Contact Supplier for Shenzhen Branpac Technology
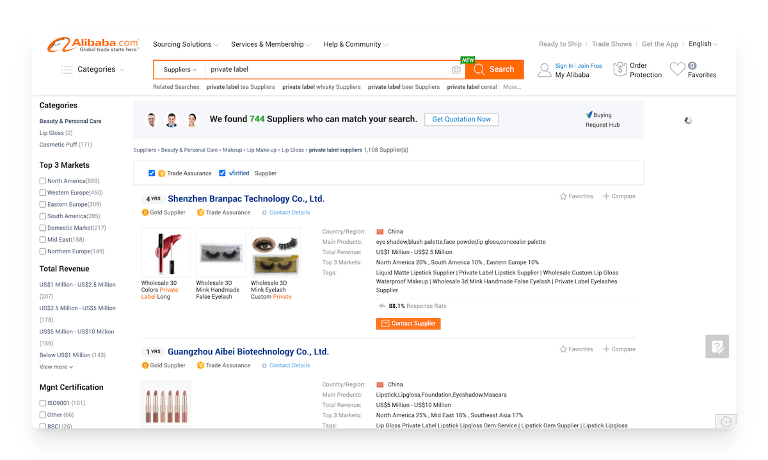This screenshot has width=768, height=460. [408, 324]
